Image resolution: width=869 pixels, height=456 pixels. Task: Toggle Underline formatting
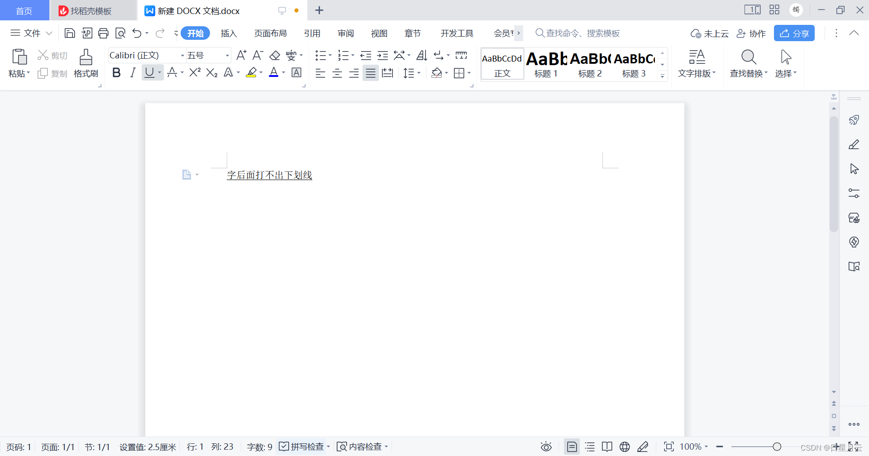149,72
